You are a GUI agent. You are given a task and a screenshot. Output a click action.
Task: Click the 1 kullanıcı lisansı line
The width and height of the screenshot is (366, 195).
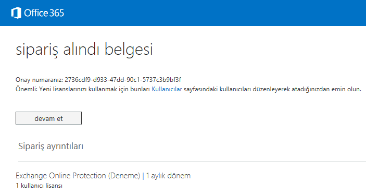39,186
